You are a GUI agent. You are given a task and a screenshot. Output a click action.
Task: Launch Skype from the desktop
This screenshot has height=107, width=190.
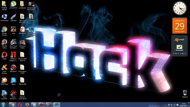13,81
